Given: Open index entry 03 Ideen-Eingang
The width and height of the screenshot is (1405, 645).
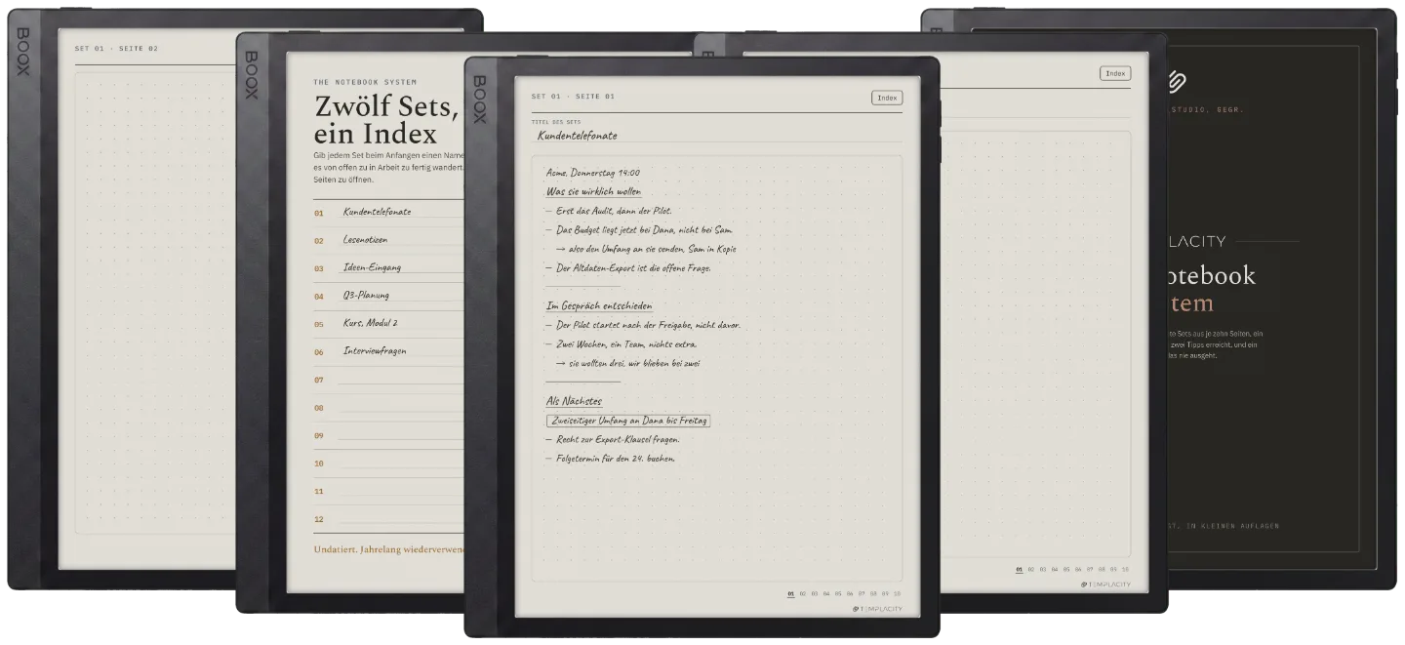Looking at the screenshot, I should (388, 267).
